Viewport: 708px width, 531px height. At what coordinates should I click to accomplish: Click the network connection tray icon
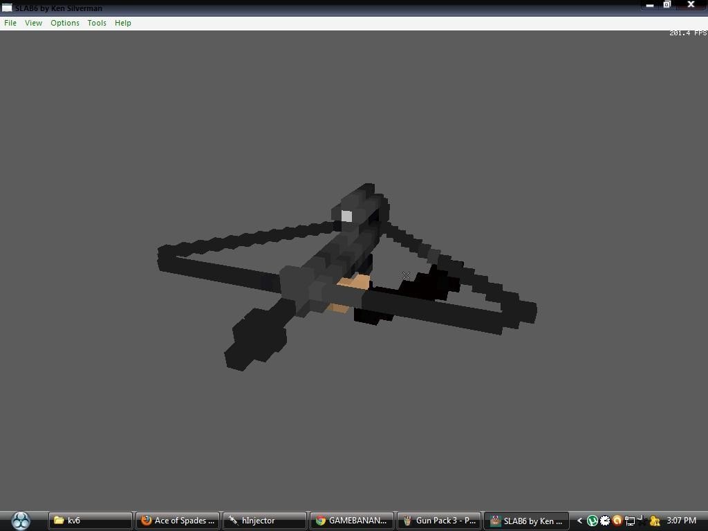pyautogui.click(x=630, y=521)
